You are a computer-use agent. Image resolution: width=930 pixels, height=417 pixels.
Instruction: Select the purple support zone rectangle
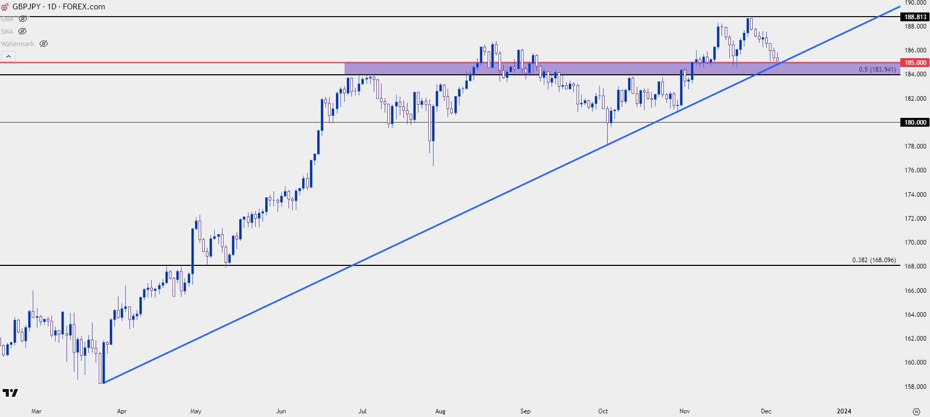pos(622,69)
